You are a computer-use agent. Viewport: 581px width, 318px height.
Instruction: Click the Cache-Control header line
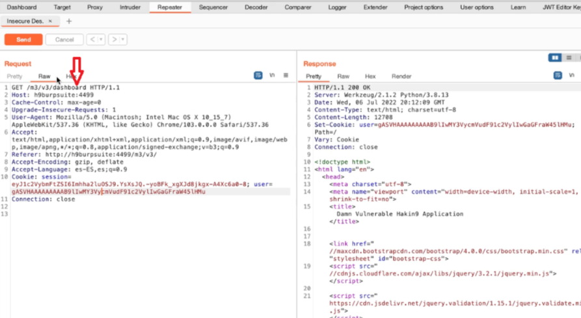point(57,103)
